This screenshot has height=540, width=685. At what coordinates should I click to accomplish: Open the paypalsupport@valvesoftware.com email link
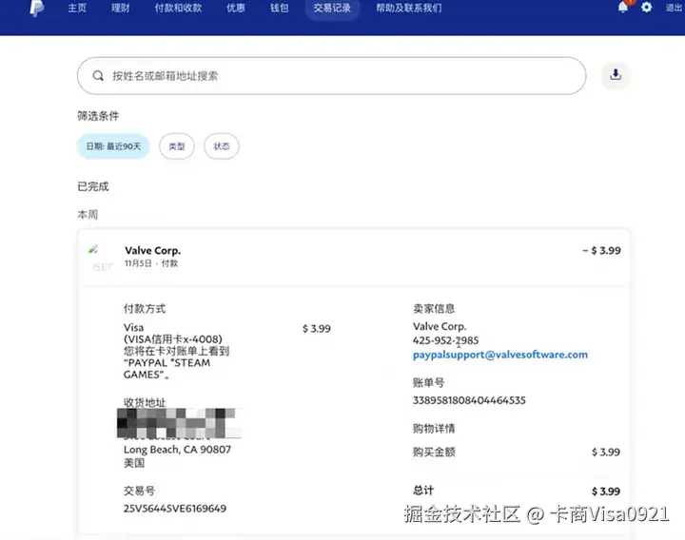pos(500,355)
